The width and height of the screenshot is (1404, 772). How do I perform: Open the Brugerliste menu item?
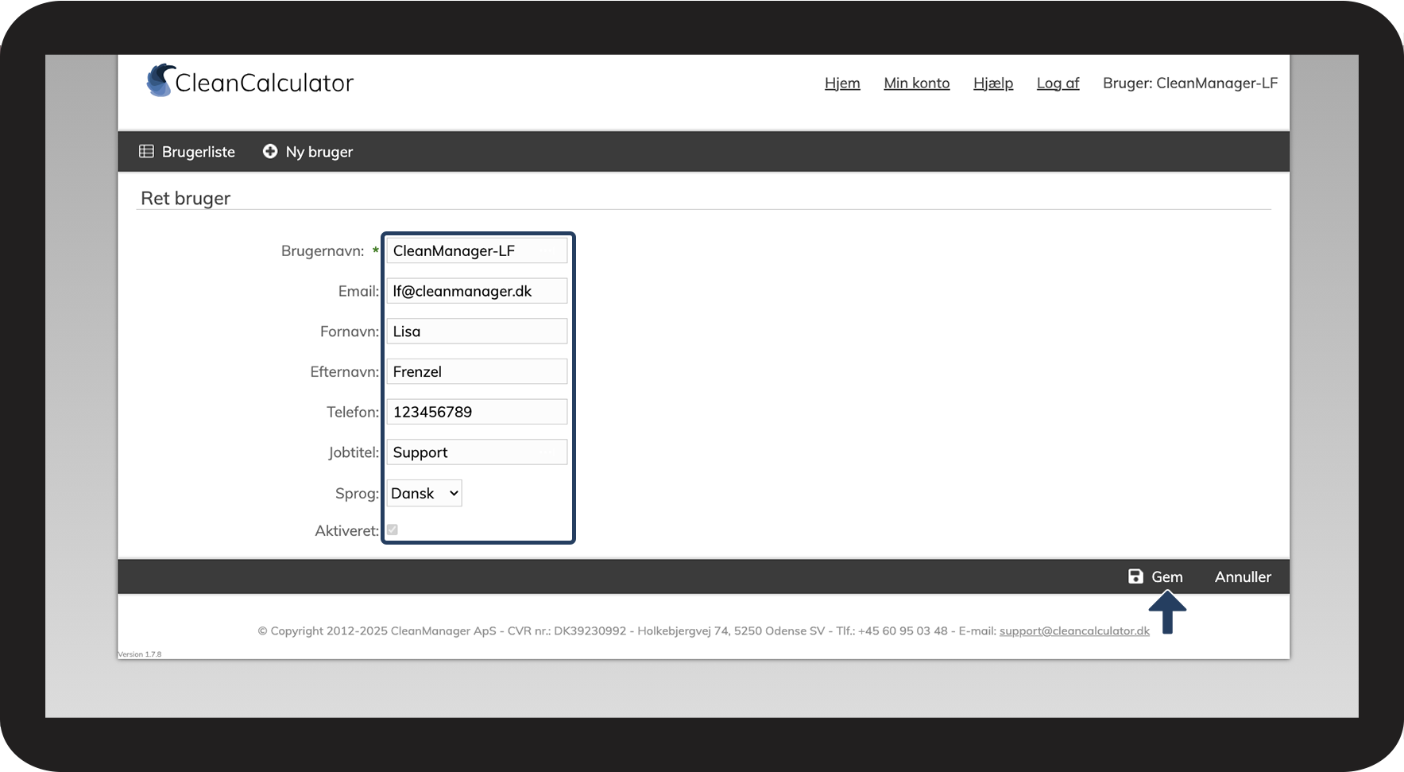coord(198,152)
